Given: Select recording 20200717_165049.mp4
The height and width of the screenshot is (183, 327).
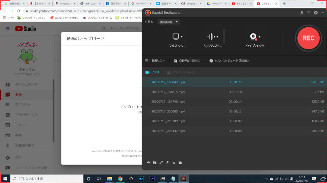Looking at the screenshot, I should (234, 82).
